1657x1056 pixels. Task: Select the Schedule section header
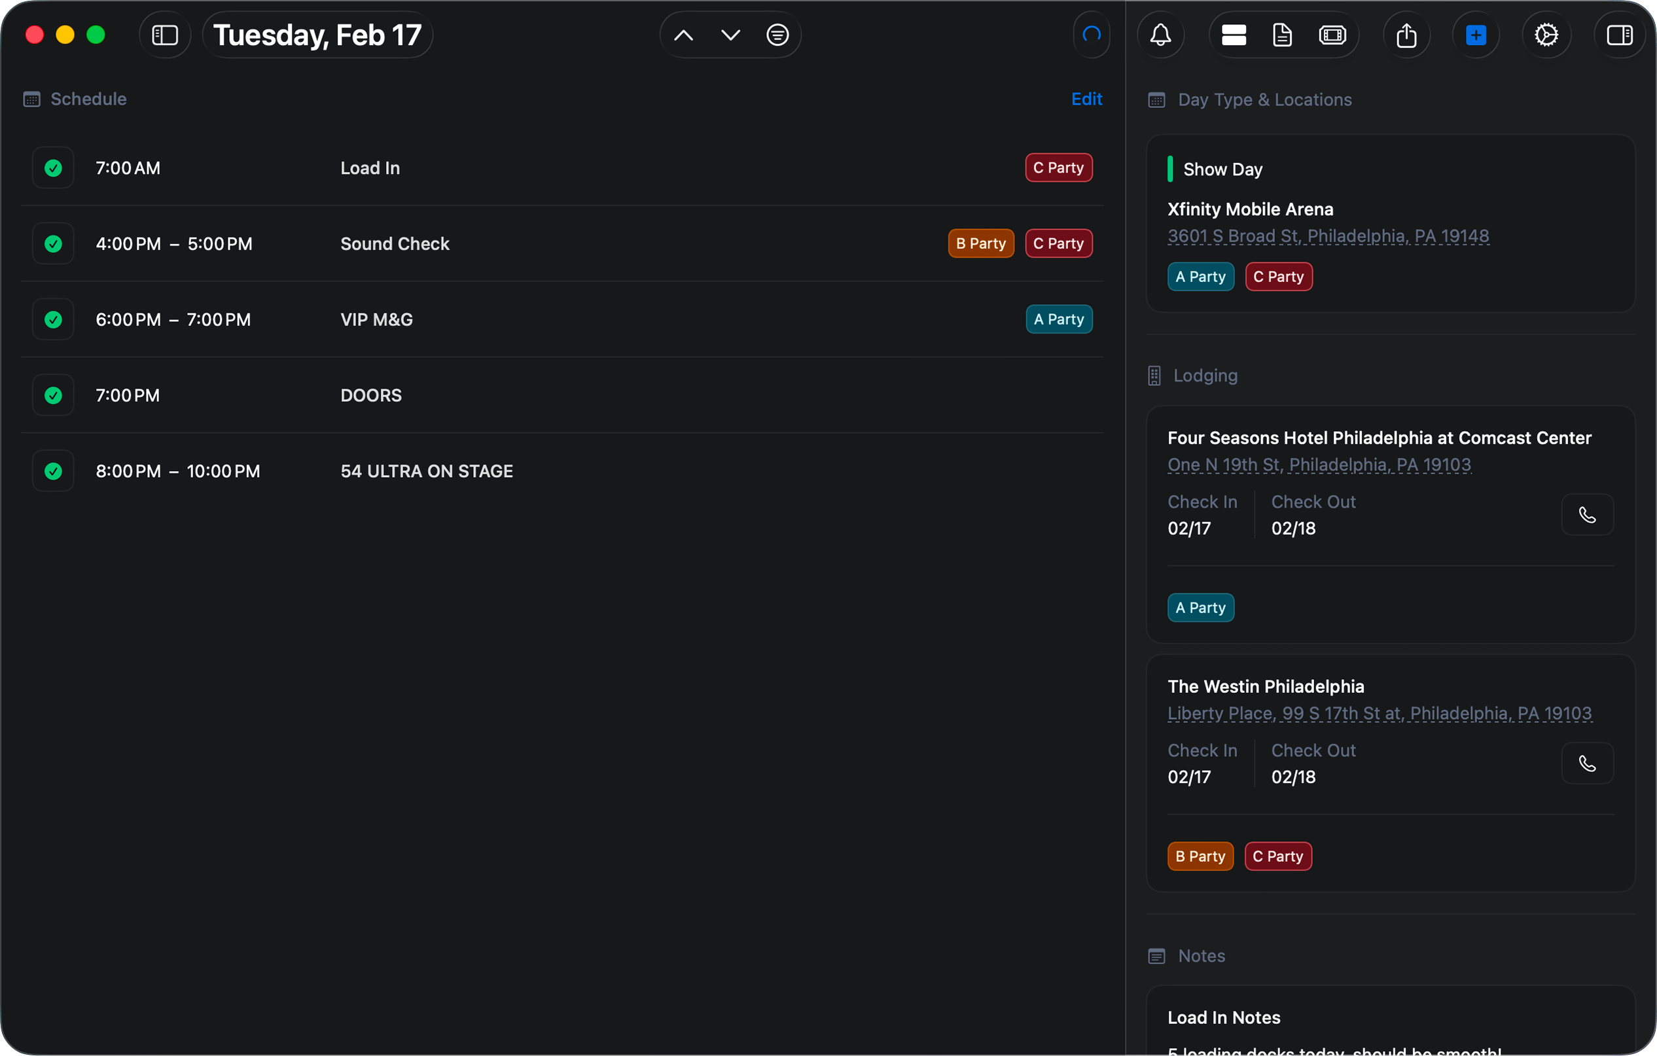tap(74, 98)
